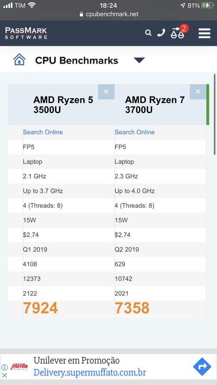217x385 pixels.
Task: Select the 629 value cell
Action: (120, 264)
